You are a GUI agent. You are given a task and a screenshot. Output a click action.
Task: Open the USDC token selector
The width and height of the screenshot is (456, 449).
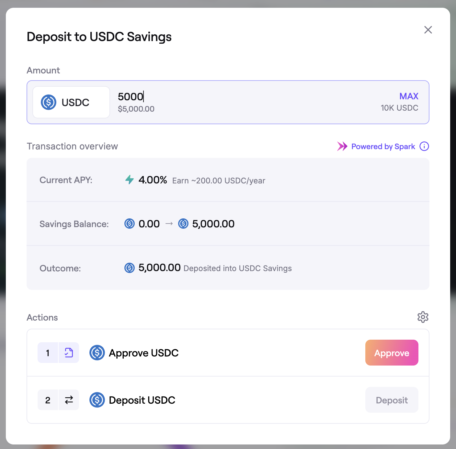click(71, 102)
